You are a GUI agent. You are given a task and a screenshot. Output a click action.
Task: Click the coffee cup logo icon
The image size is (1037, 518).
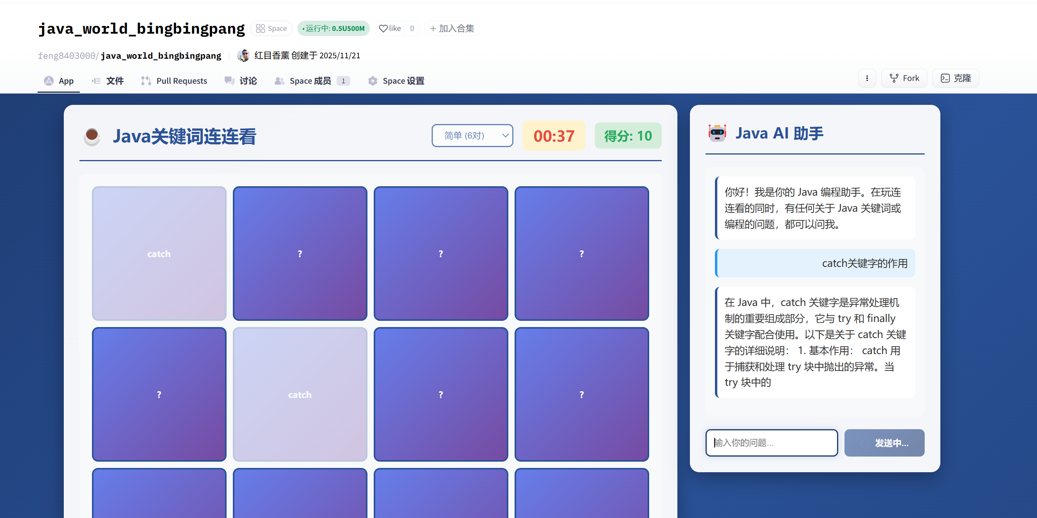click(x=92, y=136)
